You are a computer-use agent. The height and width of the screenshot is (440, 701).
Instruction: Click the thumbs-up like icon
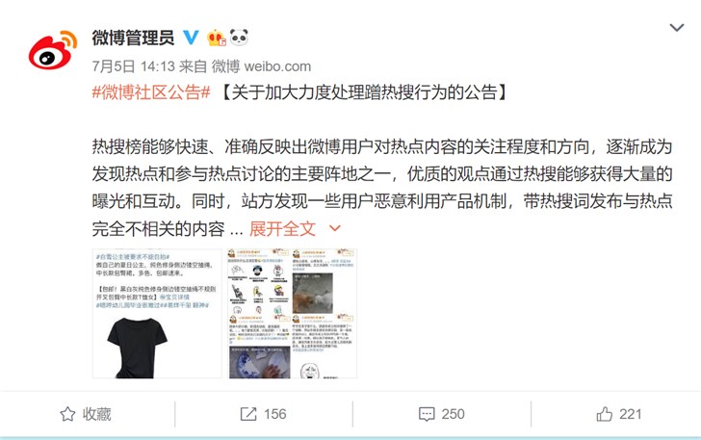pyautogui.click(x=604, y=414)
